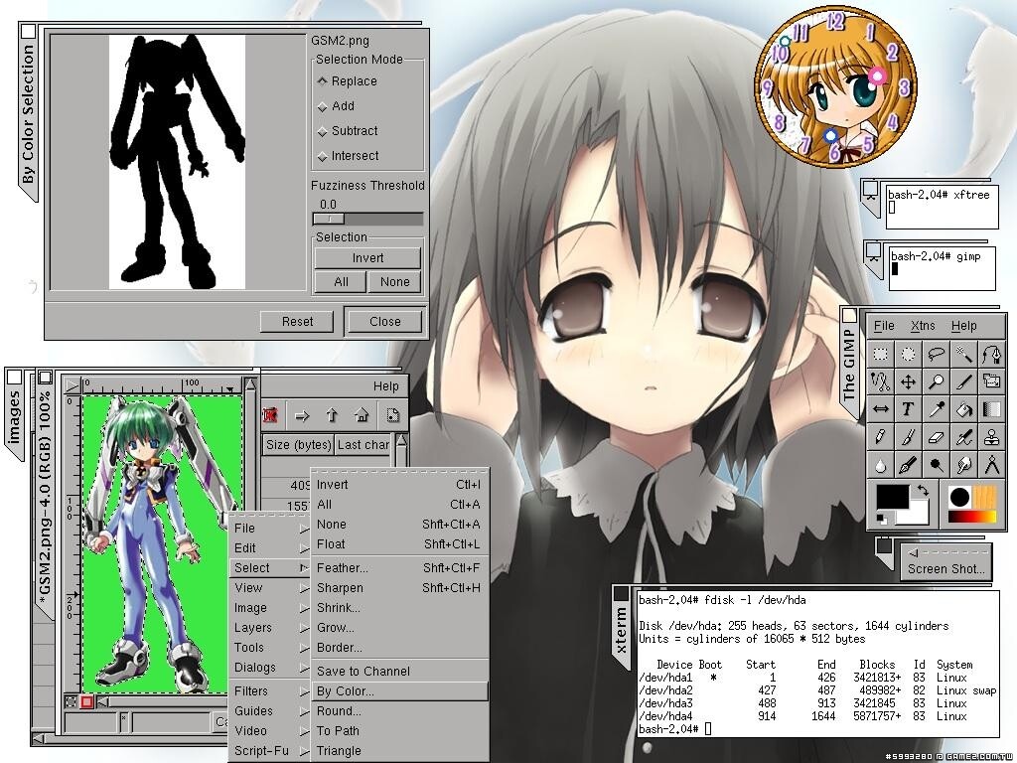The image size is (1017, 763).
Task: Choose the Bucket Fill tool
Action: point(963,408)
